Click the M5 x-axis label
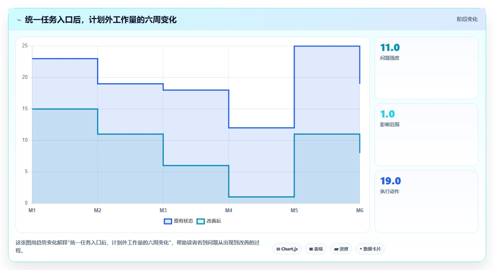The width and height of the screenshot is (494, 270). (294, 210)
